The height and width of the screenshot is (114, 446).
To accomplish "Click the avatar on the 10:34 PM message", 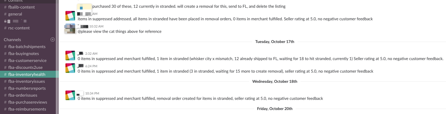I will (x=70, y=95).
